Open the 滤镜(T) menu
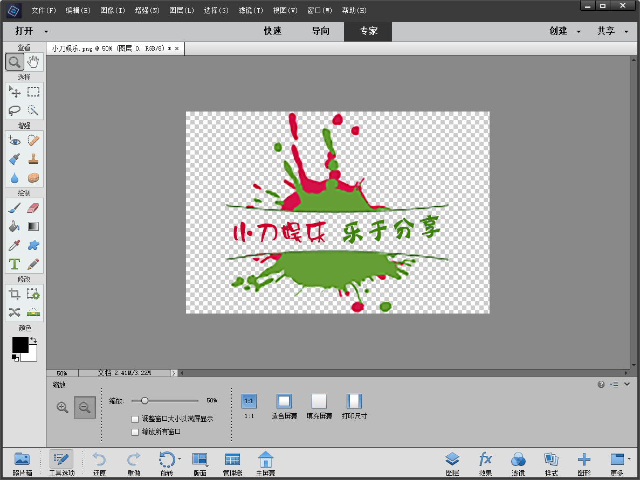The image size is (640, 480). 251,10
